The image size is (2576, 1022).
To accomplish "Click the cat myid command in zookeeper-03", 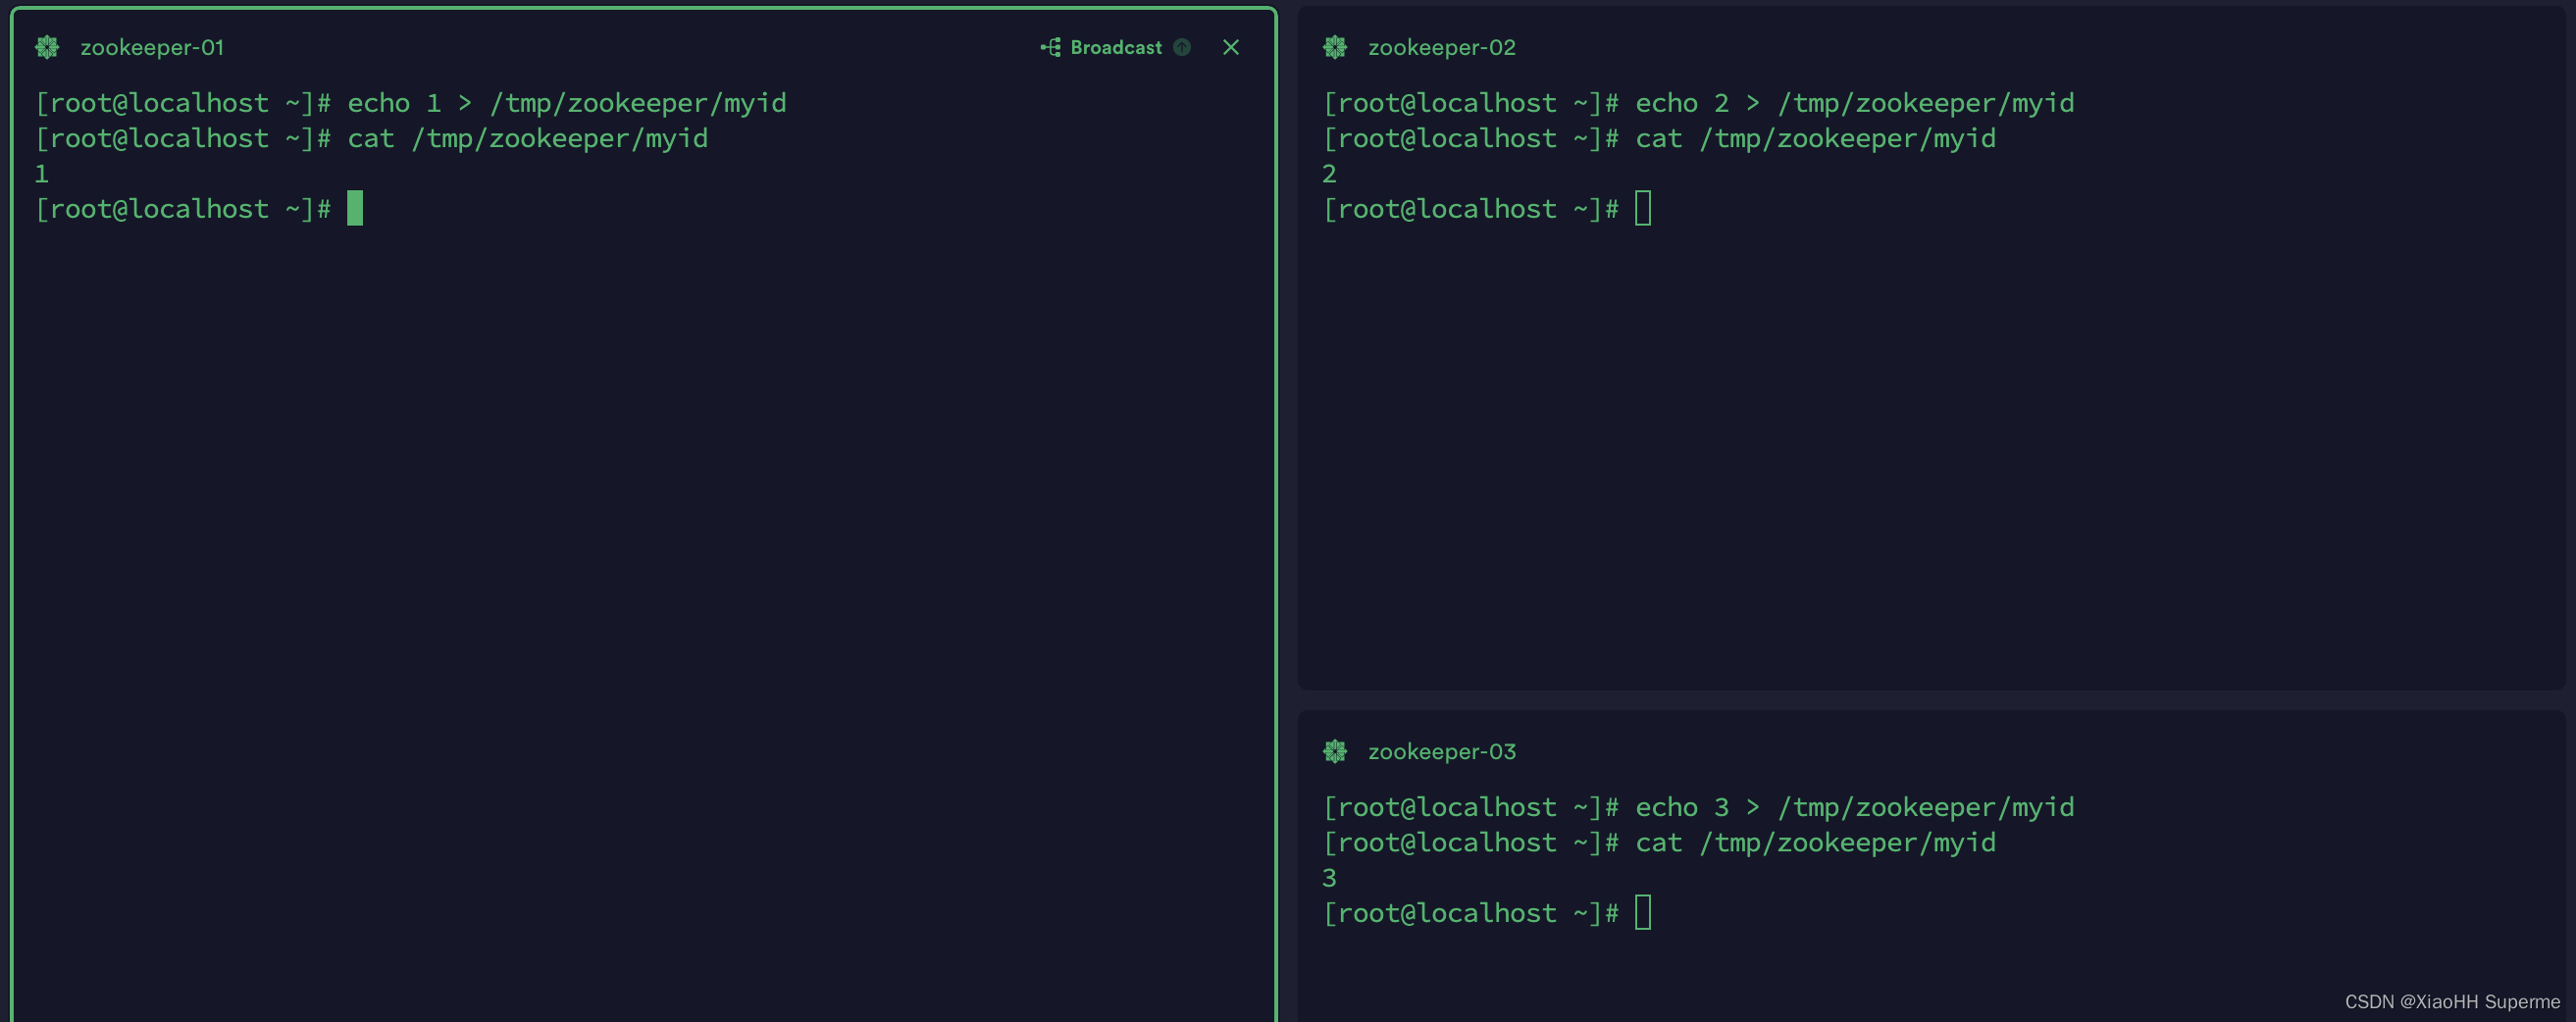I will [x=1816, y=842].
